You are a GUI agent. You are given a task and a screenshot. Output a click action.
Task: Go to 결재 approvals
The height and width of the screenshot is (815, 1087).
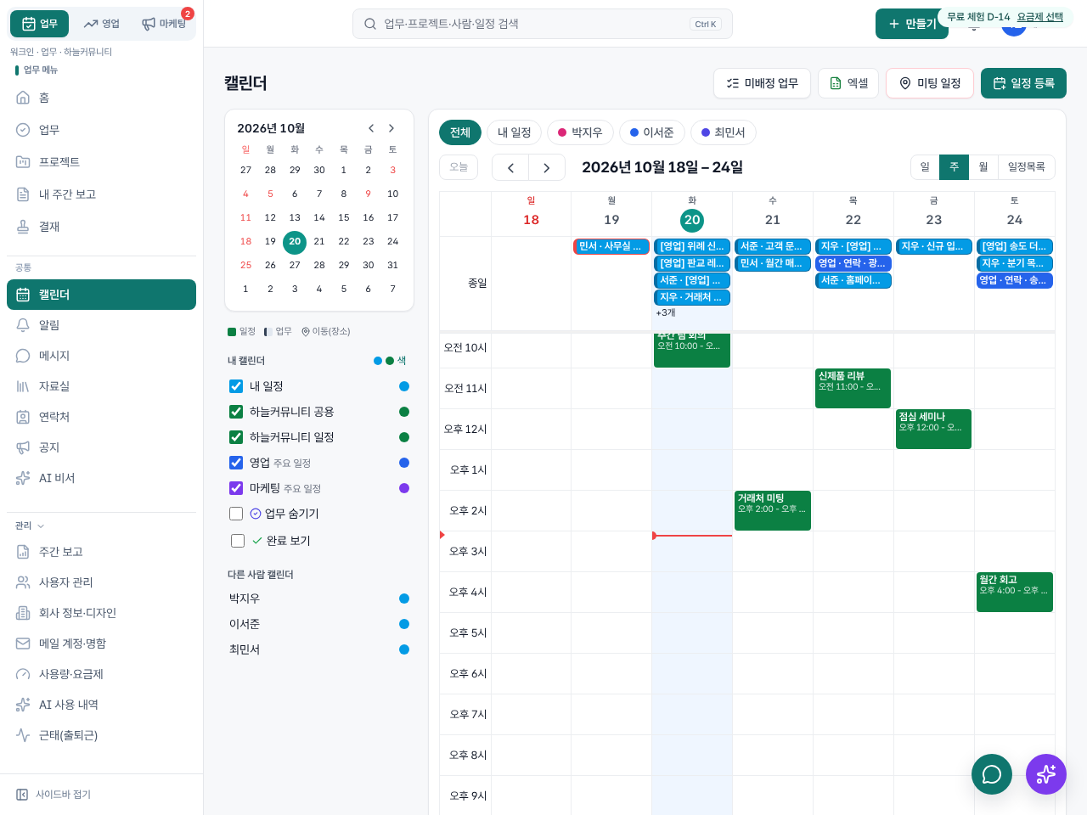coord(101,227)
